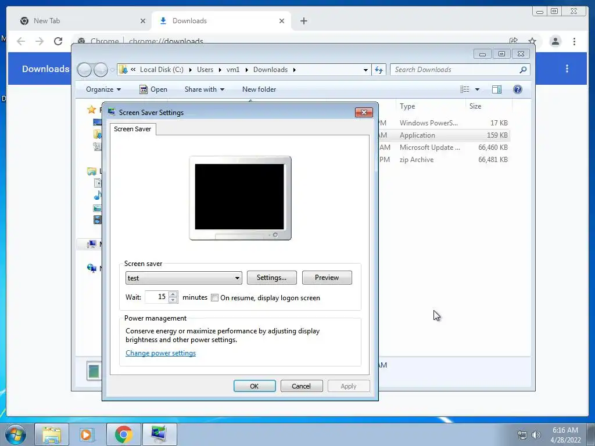The width and height of the screenshot is (595, 446).
Task: Open a new Chrome tab with plus
Action: [x=303, y=21]
